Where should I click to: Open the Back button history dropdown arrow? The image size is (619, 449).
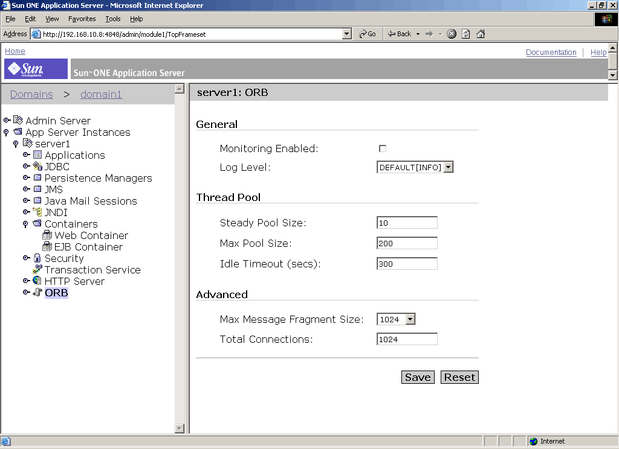[x=418, y=34]
